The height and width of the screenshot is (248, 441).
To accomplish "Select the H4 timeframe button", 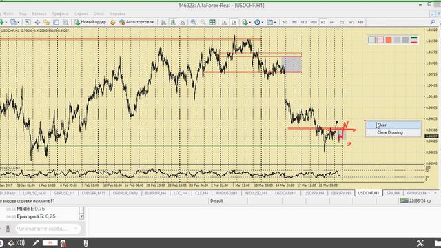I will coord(332,22).
